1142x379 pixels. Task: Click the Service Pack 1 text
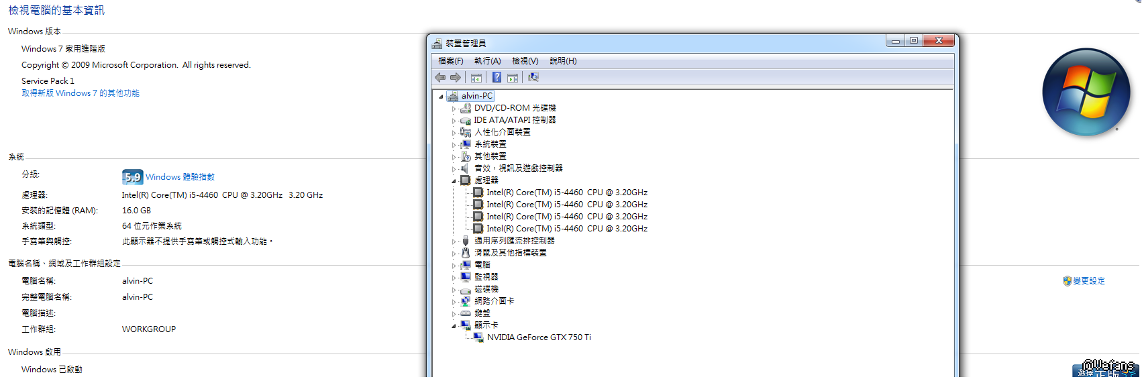tap(48, 81)
